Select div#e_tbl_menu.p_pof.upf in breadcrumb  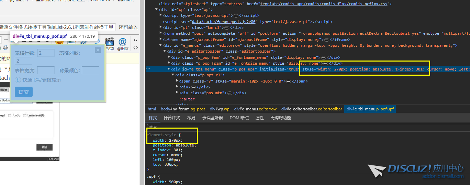[x=371, y=109]
